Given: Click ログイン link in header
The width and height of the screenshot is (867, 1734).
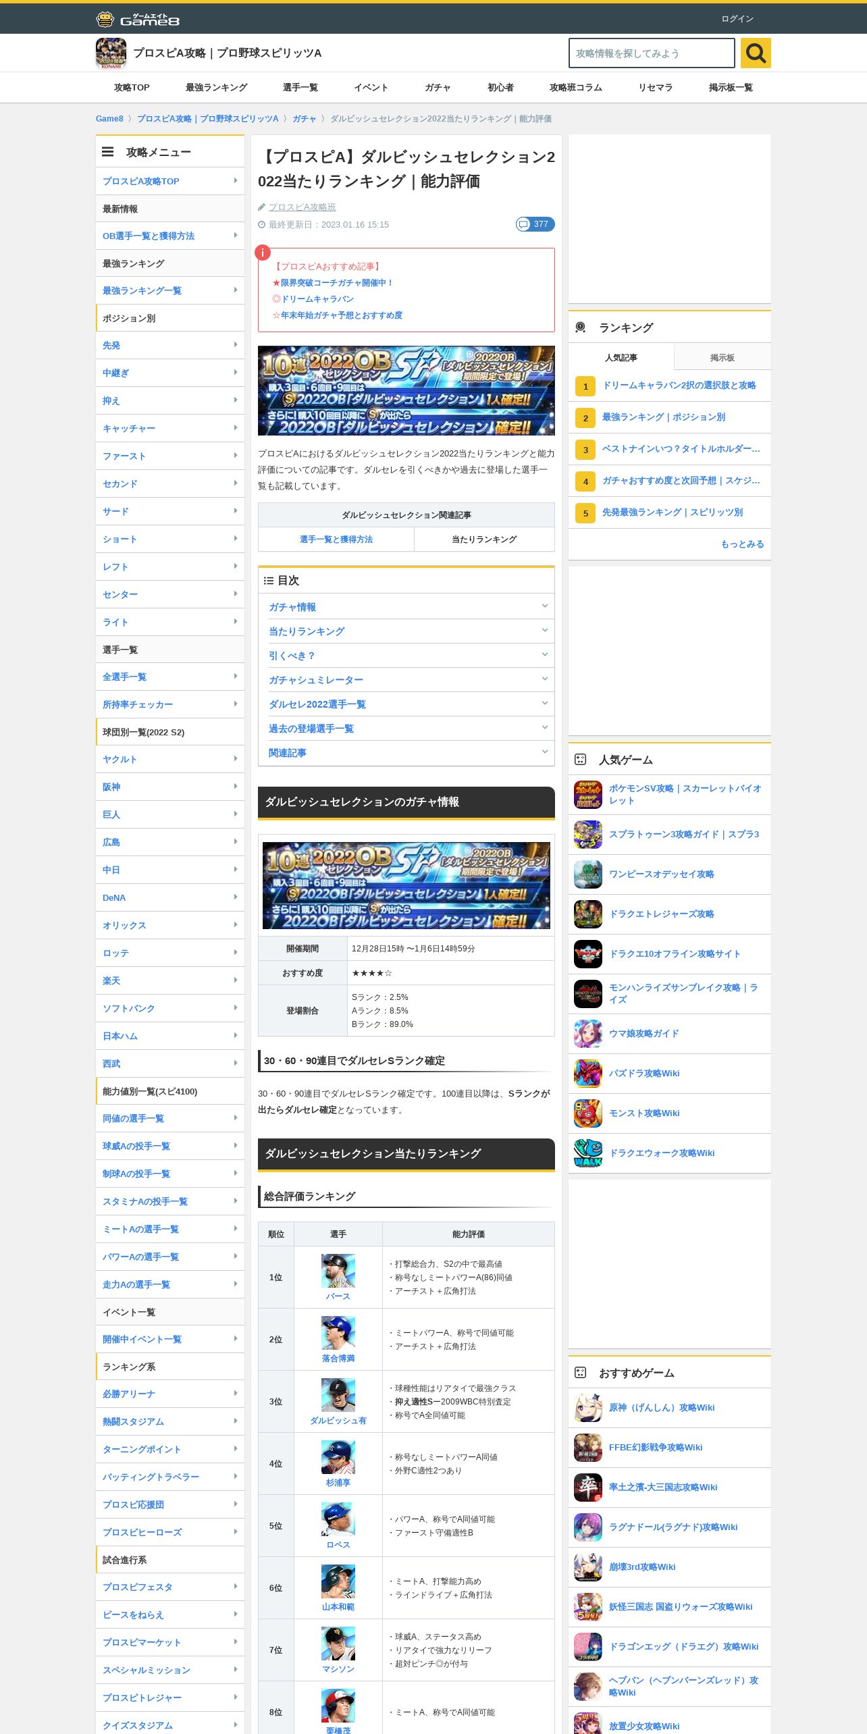Looking at the screenshot, I should [x=737, y=19].
